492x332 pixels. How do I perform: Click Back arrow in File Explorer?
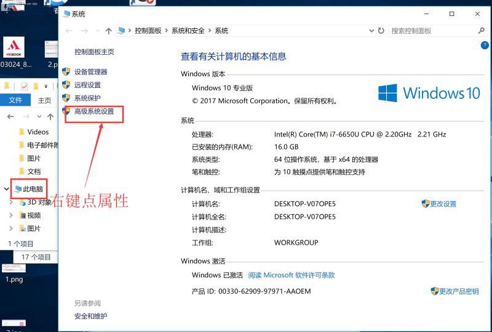pos(10,117)
